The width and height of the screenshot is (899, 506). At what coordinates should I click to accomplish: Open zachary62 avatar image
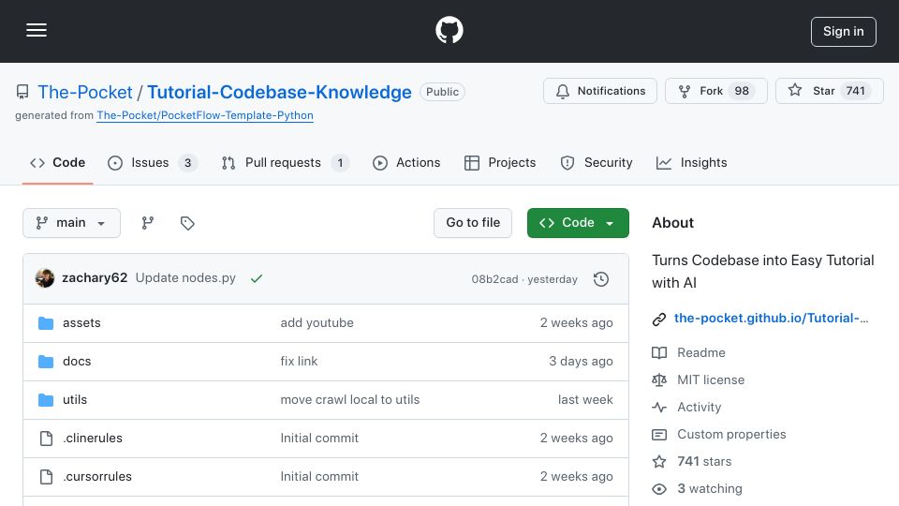[45, 278]
